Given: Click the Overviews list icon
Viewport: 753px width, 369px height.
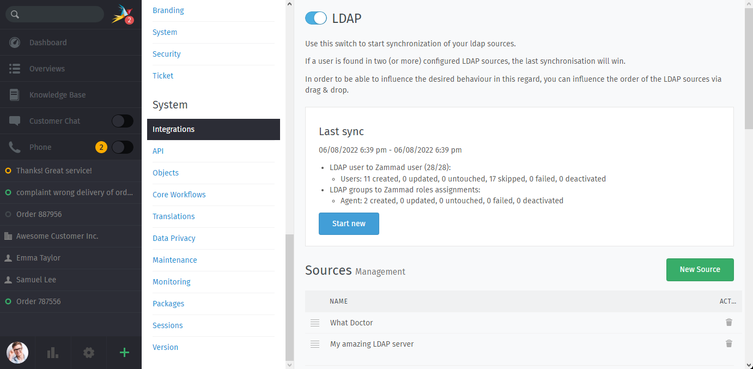Looking at the screenshot, I should point(15,69).
